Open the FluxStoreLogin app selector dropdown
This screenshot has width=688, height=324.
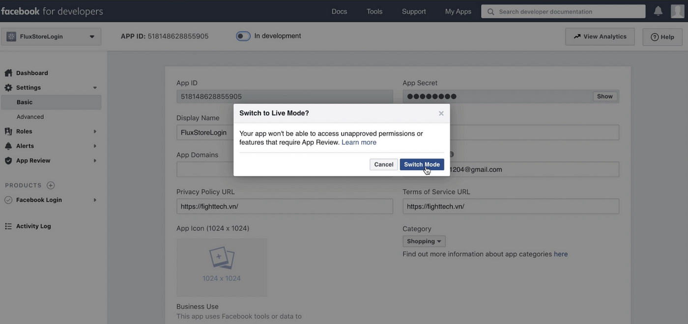pyautogui.click(x=51, y=36)
